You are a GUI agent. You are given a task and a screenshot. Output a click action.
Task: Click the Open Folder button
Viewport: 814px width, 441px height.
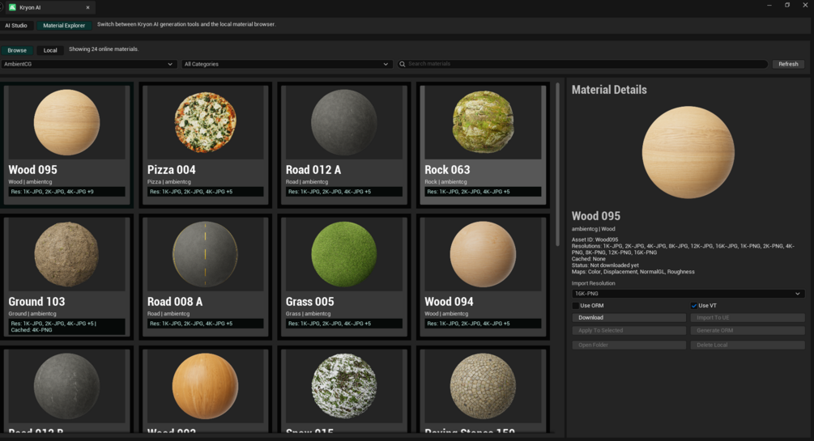coord(629,345)
